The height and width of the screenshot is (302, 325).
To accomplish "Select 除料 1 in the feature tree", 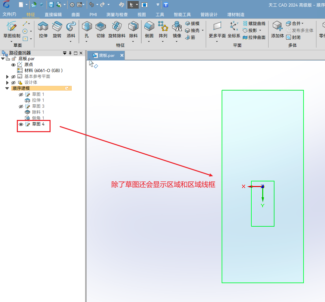I will [x=34, y=112].
